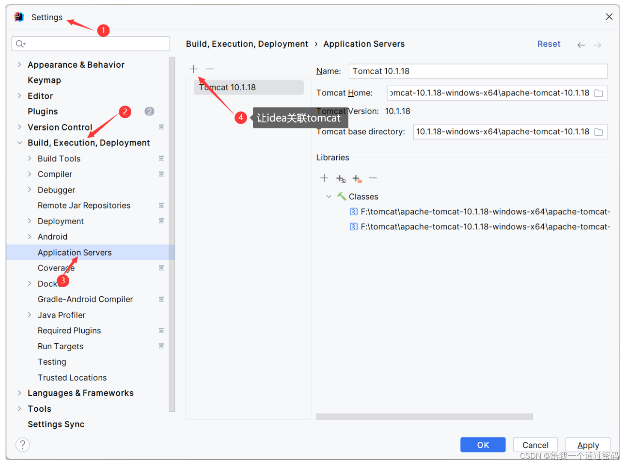This screenshot has height=464, width=625.
Task: Click the Apply button
Action: click(588, 445)
